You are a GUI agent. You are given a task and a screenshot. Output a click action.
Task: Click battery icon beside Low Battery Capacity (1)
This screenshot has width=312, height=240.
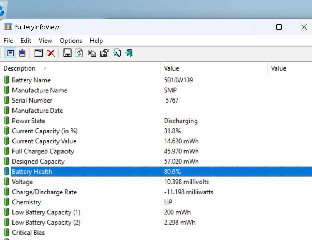(6, 212)
